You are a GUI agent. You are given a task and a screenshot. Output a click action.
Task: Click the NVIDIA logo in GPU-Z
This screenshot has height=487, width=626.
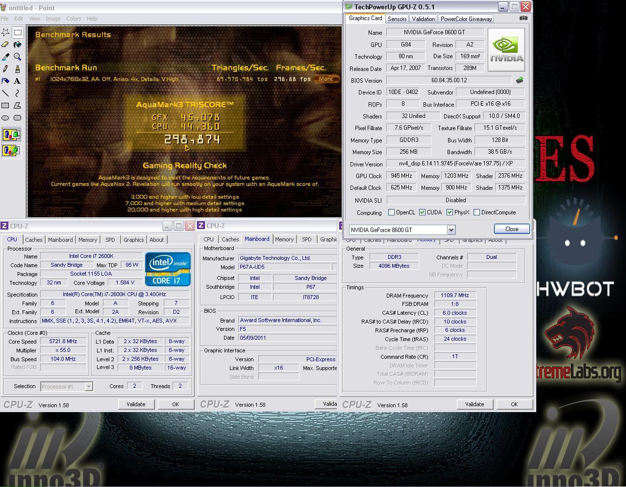(506, 50)
